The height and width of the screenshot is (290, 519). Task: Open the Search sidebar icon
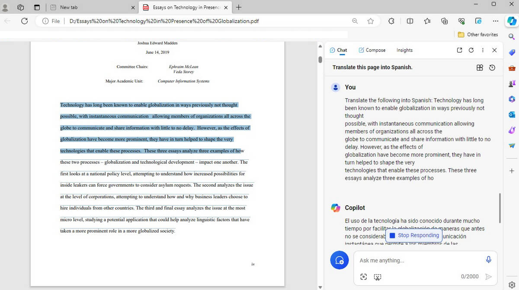tap(512, 37)
